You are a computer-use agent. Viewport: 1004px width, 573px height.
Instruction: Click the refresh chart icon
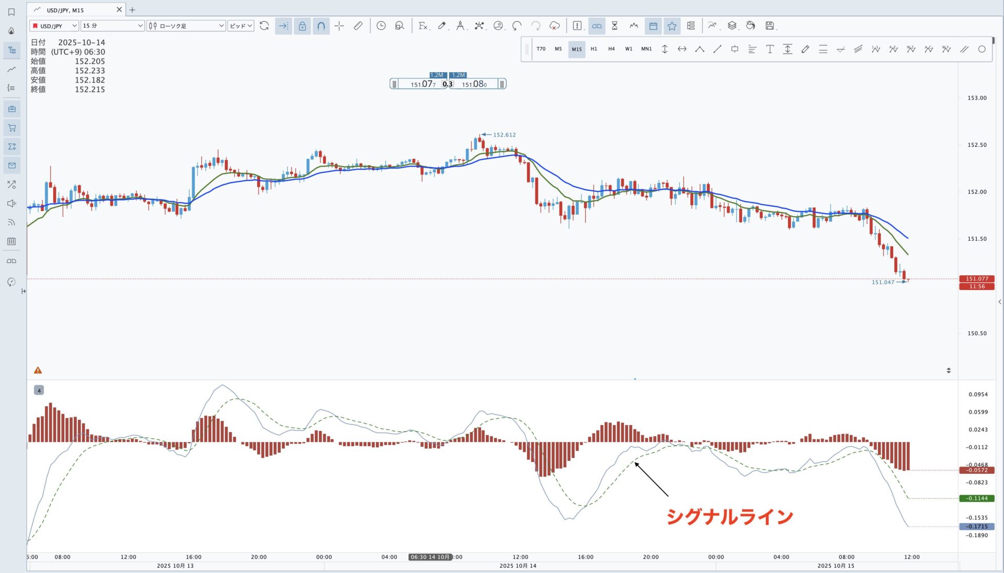point(264,26)
